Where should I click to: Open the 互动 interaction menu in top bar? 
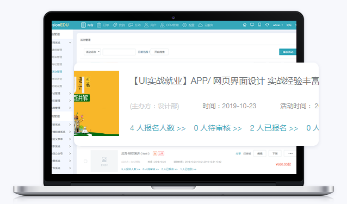click(x=134, y=25)
